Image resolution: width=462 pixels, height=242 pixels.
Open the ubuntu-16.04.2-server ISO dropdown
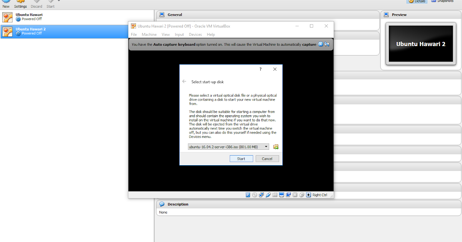coord(228,147)
